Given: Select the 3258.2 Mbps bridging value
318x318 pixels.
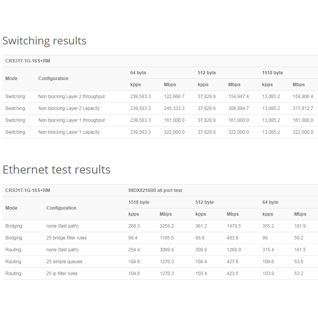Looking at the screenshot, I should (167, 226).
